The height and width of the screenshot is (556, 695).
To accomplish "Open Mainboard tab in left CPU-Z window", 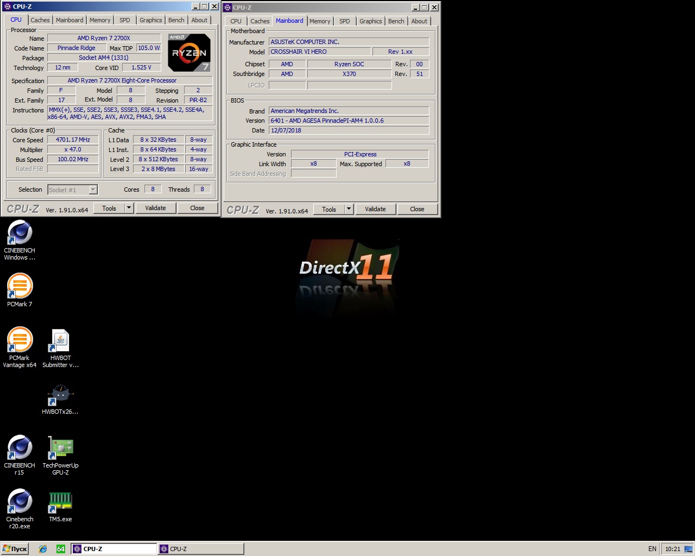I will [69, 20].
